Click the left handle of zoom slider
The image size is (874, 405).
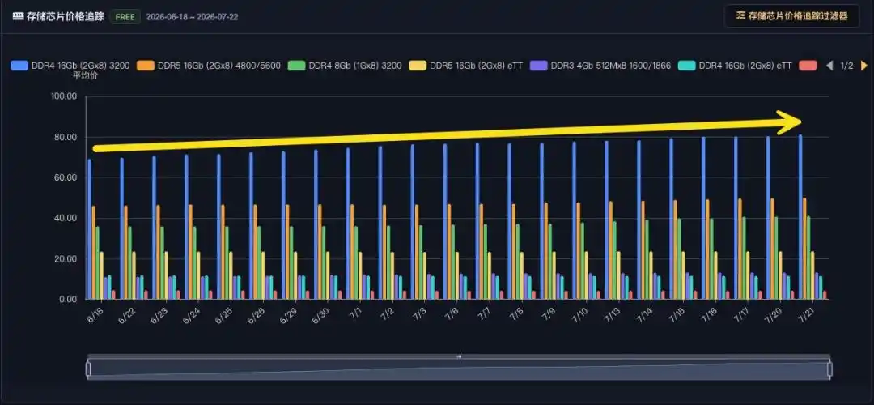point(88,369)
